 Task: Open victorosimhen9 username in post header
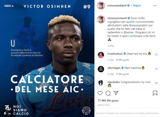pos(117,6)
